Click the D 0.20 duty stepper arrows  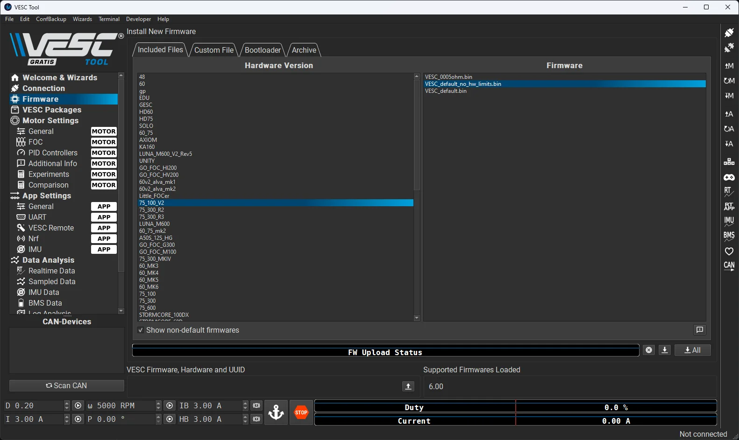click(66, 406)
